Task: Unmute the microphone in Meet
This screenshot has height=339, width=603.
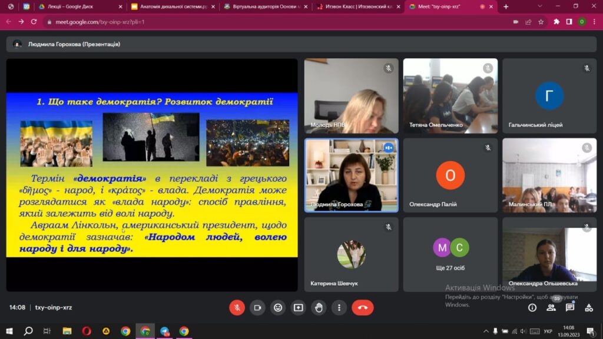Action: point(237,307)
